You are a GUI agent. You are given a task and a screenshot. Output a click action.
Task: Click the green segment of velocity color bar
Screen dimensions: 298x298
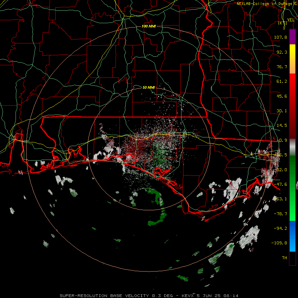pyautogui.click(x=292, y=188)
